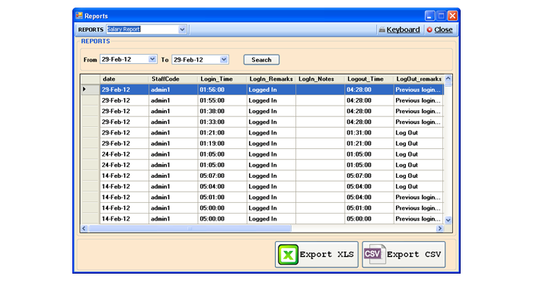Click the row selector arrow of first row
Viewport: 533px width, 282px height.
point(85,89)
